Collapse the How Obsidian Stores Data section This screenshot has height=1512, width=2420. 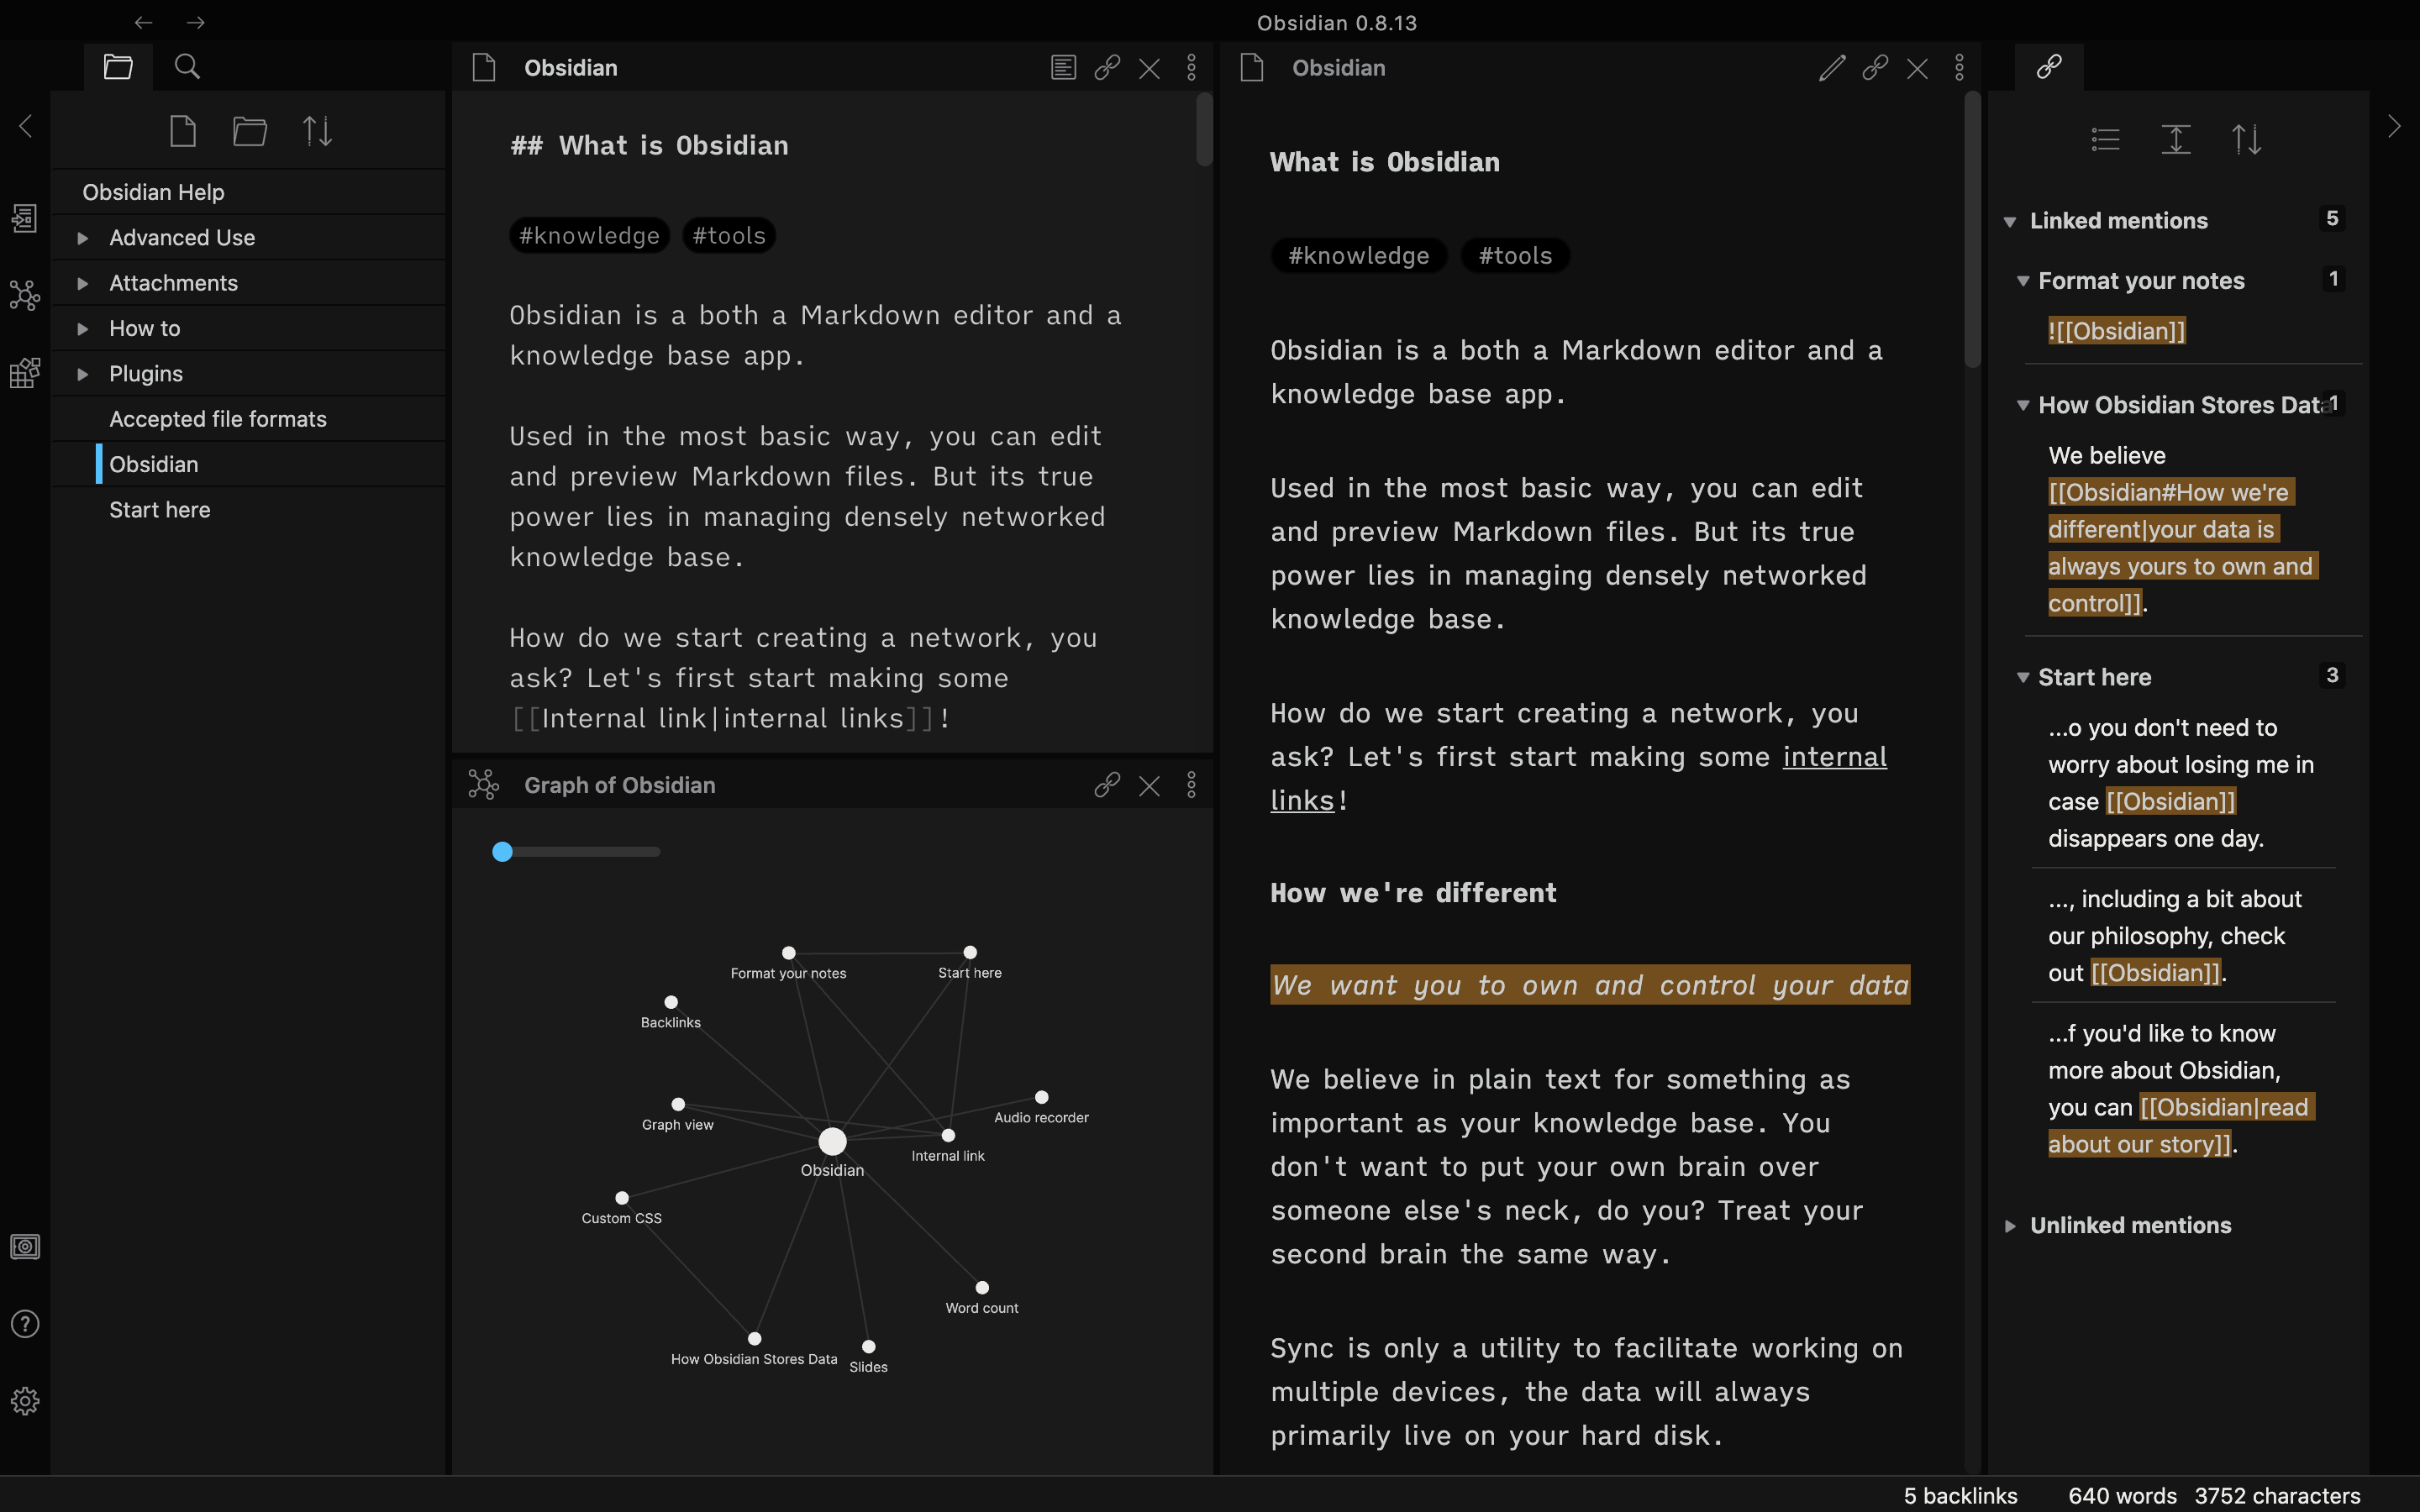coord(2019,404)
